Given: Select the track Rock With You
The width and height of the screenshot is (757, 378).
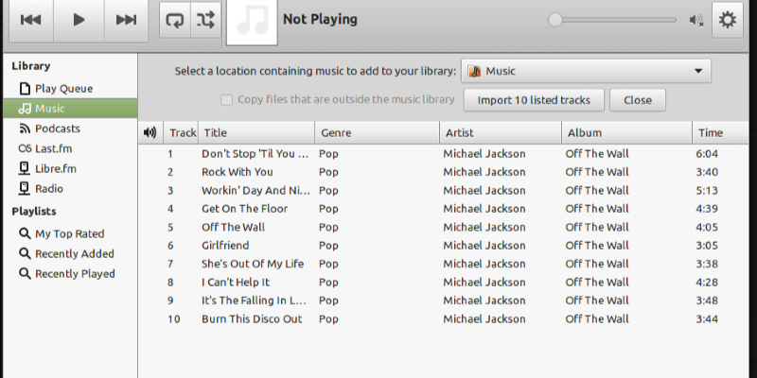Looking at the screenshot, I should coord(237,172).
